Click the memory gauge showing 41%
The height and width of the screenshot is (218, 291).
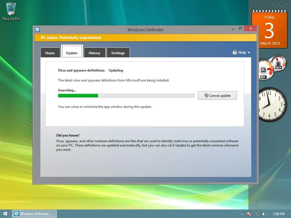click(x=278, y=63)
